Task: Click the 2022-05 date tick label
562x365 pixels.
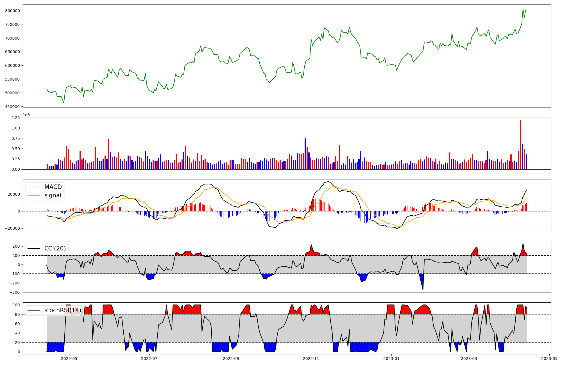Action: pyautogui.click(x=69, y=358)
